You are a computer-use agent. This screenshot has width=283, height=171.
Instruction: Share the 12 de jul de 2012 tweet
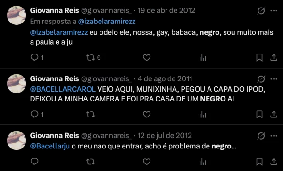(274, 162)
